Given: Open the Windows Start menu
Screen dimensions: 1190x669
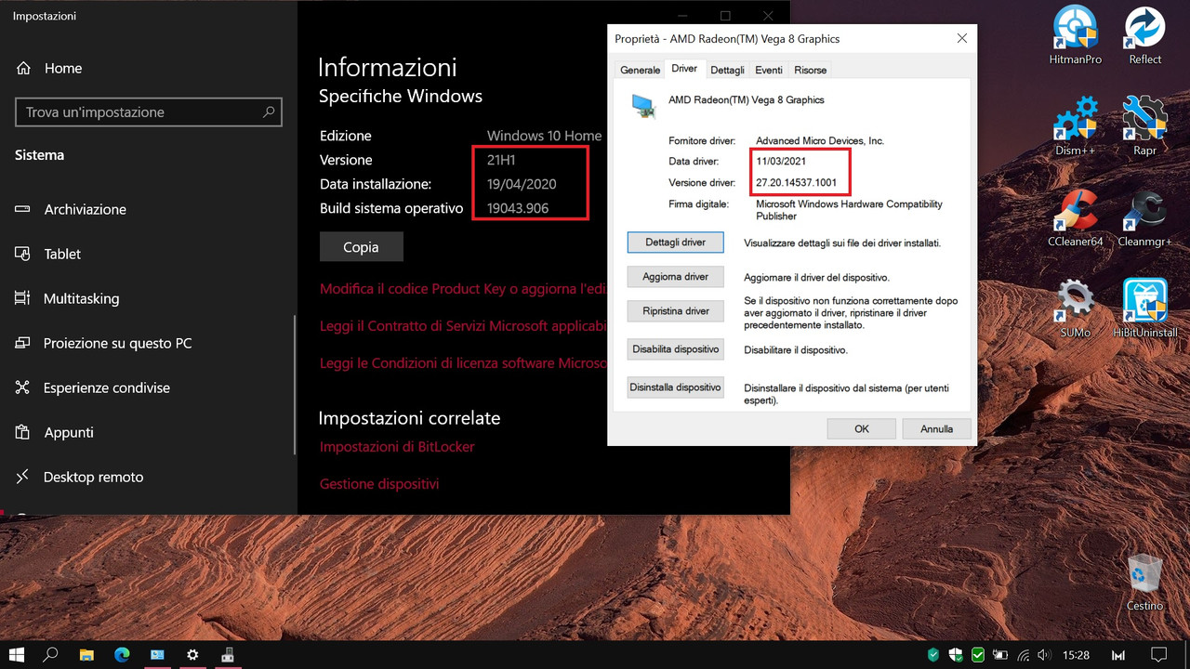Looking at the screenshot, I should (16, 654).
